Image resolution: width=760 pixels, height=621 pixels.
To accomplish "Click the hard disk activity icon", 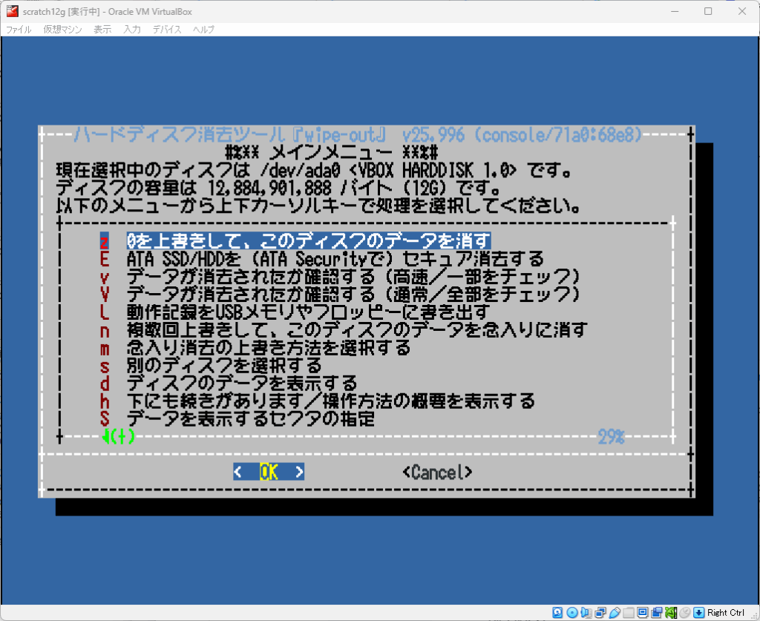I will click(557, 612).
